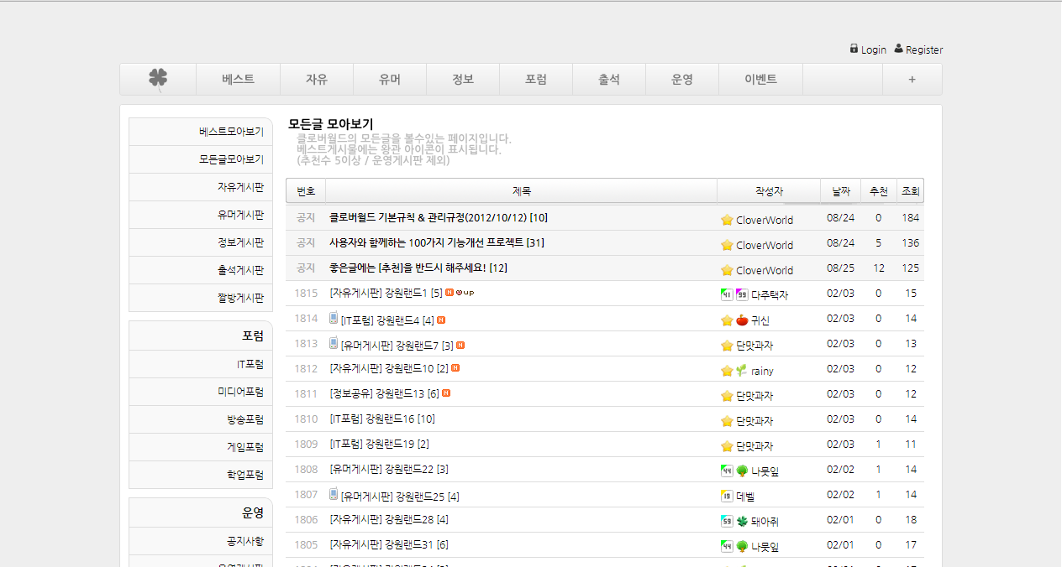
Task: Click the star icon beside CloverWorld in first notice
Action: [727, 220]
